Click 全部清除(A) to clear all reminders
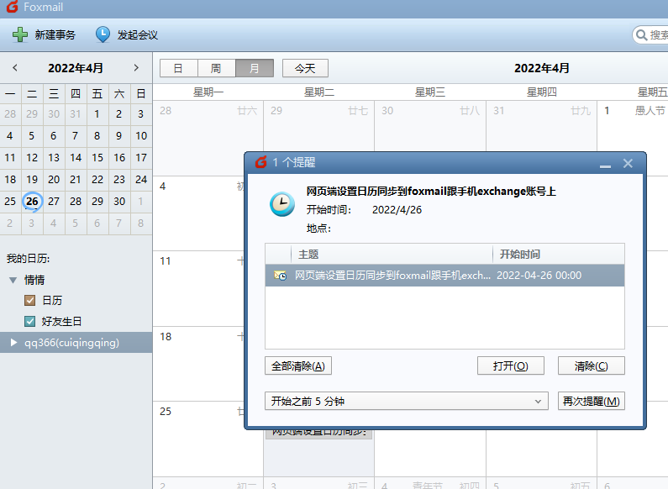 (x=297, y=366)
